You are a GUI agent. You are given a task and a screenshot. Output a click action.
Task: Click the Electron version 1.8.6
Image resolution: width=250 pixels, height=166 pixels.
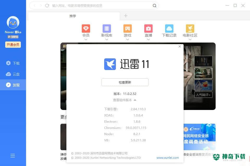(137, 122)
